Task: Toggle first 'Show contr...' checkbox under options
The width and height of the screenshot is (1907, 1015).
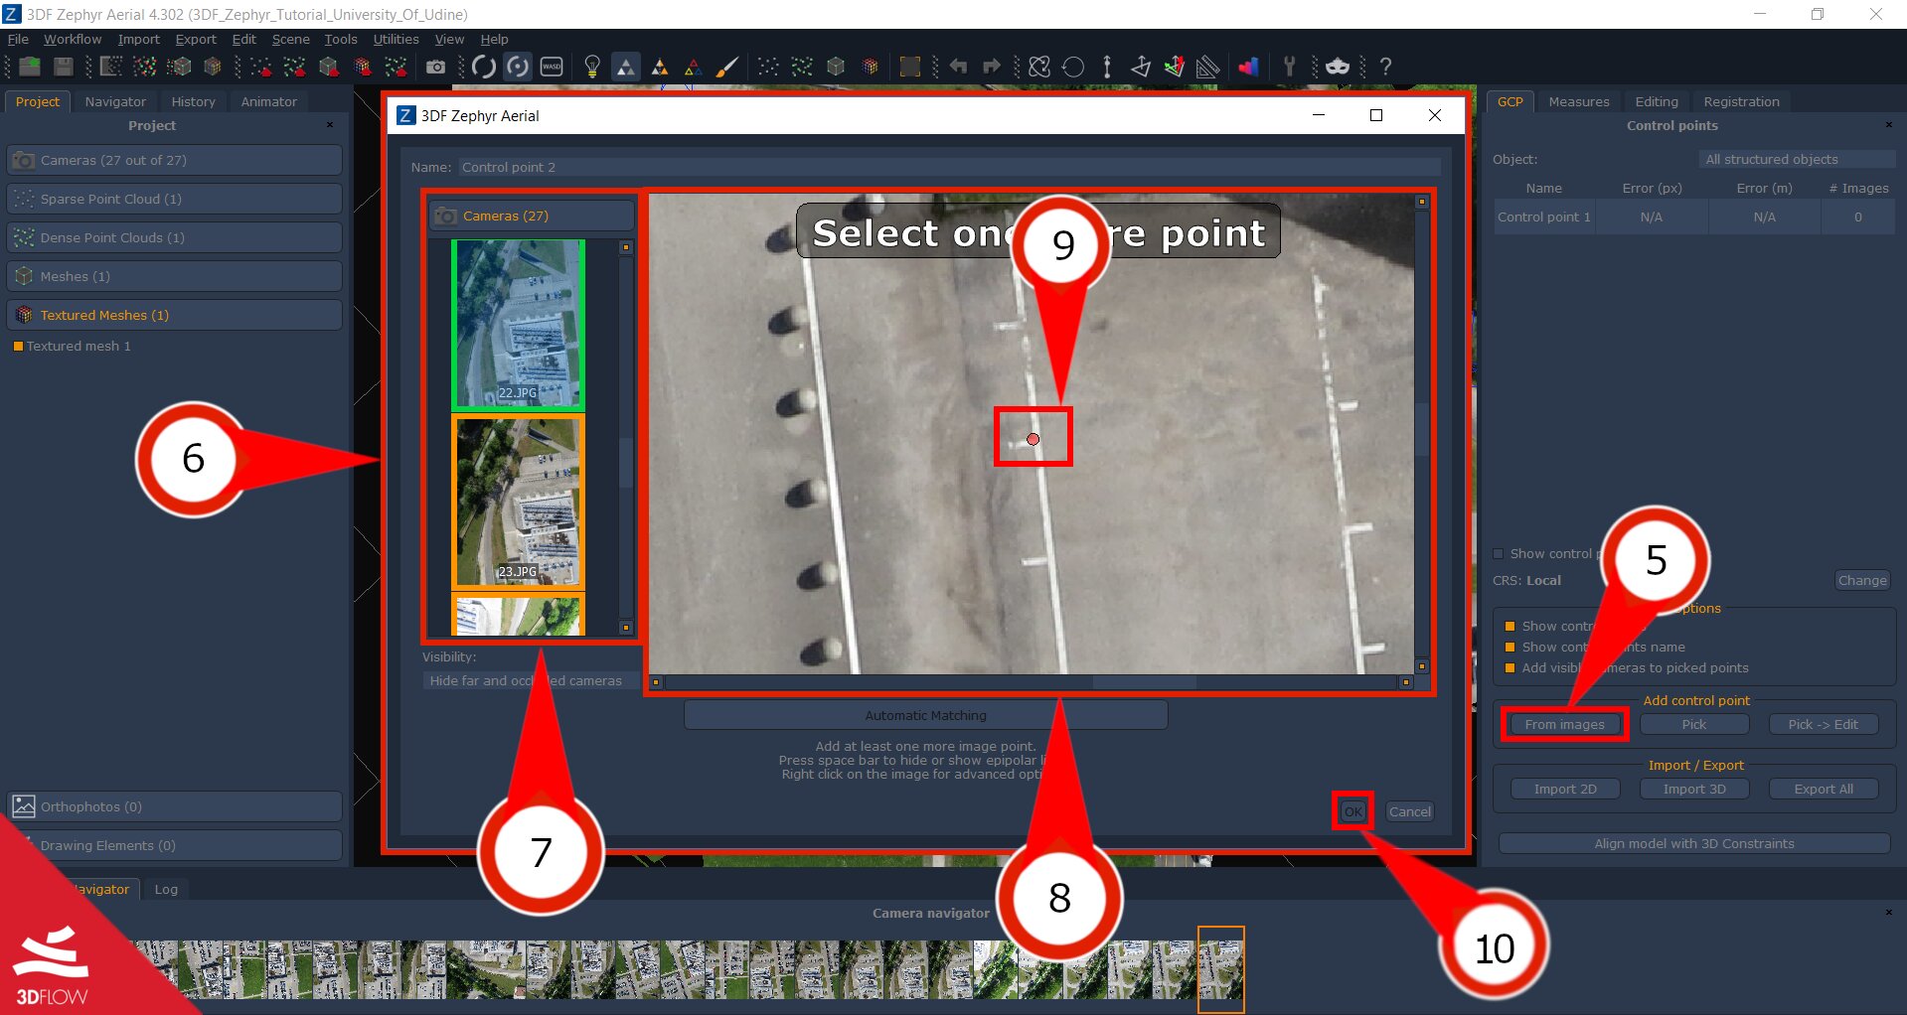Action: click(1510, 627)
